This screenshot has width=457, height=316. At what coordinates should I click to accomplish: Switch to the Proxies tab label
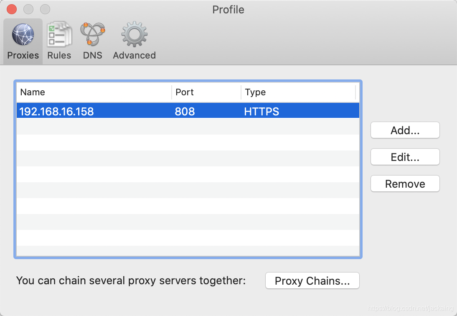(23, 56)
